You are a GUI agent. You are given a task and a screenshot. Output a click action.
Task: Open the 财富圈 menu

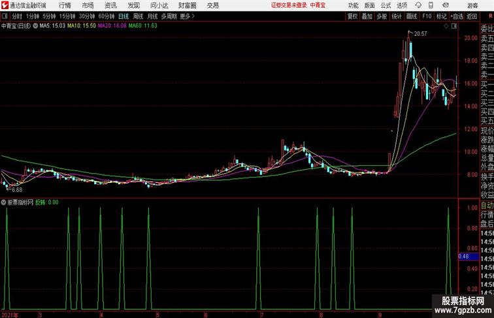187,5
